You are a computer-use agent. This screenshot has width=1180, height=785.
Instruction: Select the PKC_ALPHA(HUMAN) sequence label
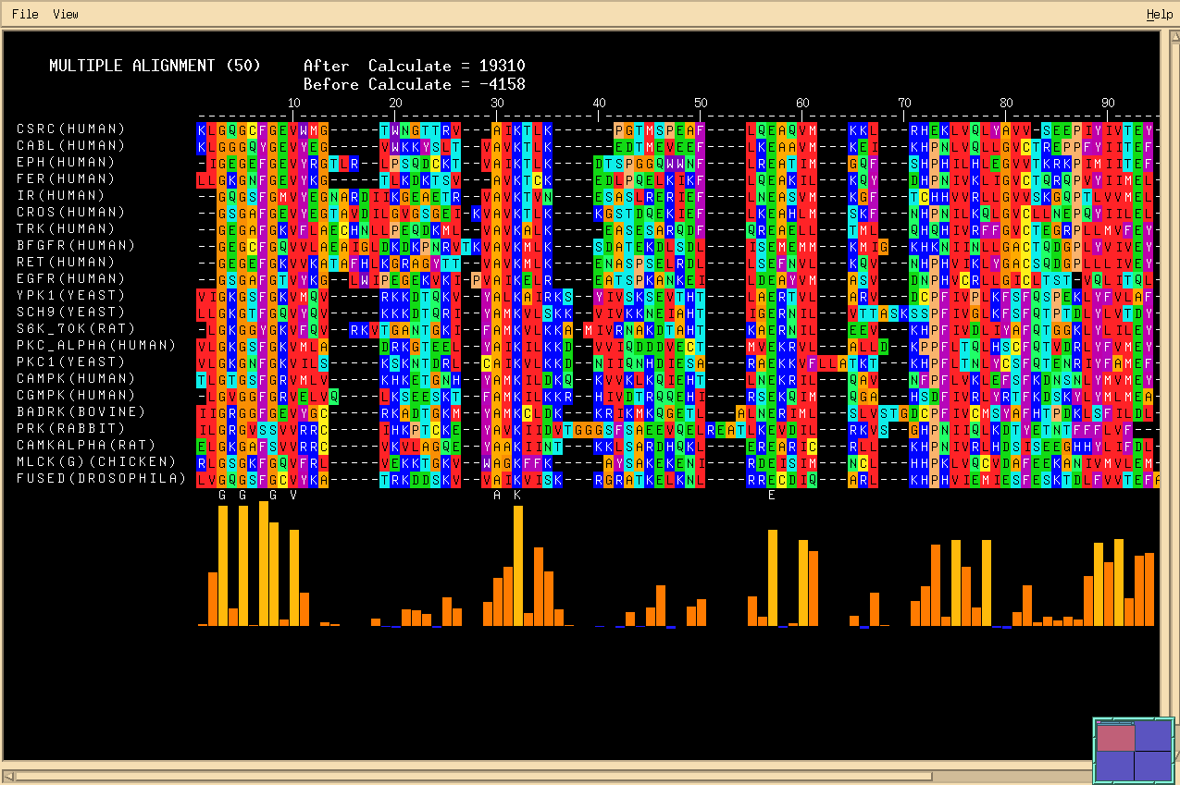pos(96,345)
